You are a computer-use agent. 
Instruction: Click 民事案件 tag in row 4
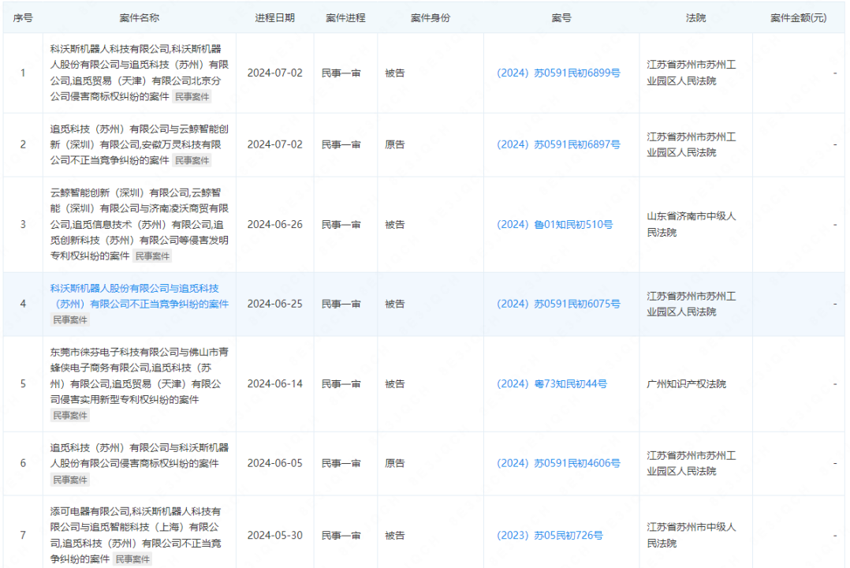70,320
